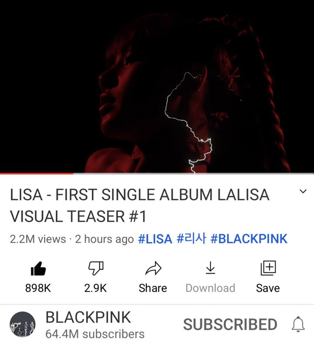Tap the thumbs down dislike icon

coord(96,268)
